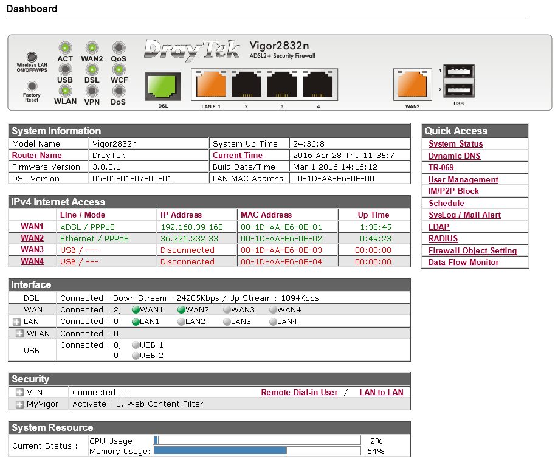Image resolution: width=558 pixels, height=462 pixels.
Task: Open the Current Time link
Action: click(238, 156)
